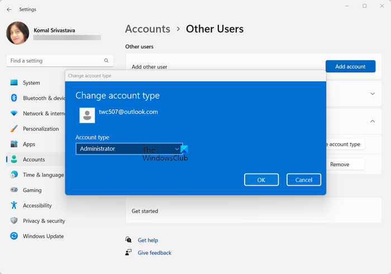
Task: Select Accounts in the sidebar
Action: tap(36, 160)
